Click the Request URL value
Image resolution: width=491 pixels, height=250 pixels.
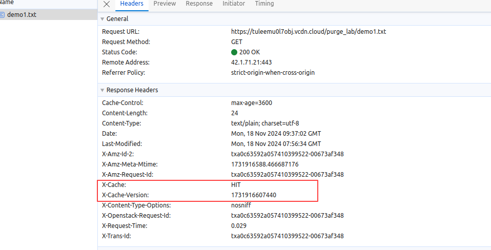(308, 32)
